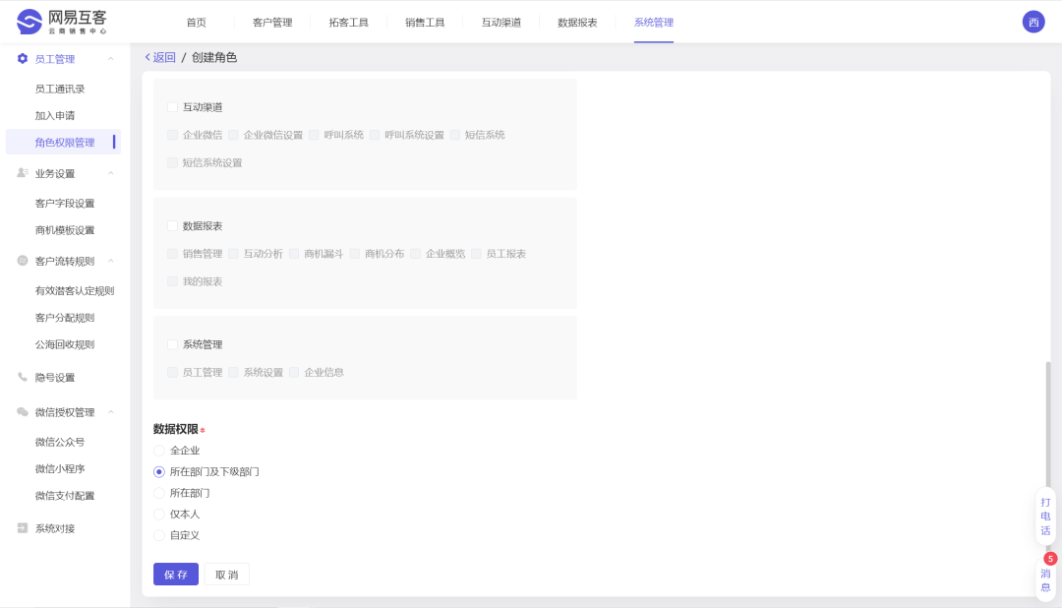This screenshot has width=1062, height=608.
Task: Click the phone icon beside 隐号设置
Action: (22, 376)
